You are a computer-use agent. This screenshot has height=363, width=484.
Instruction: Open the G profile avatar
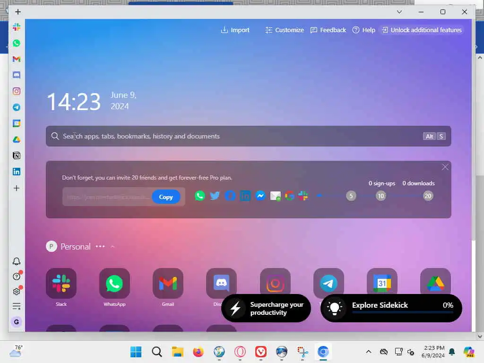[17, 322]
